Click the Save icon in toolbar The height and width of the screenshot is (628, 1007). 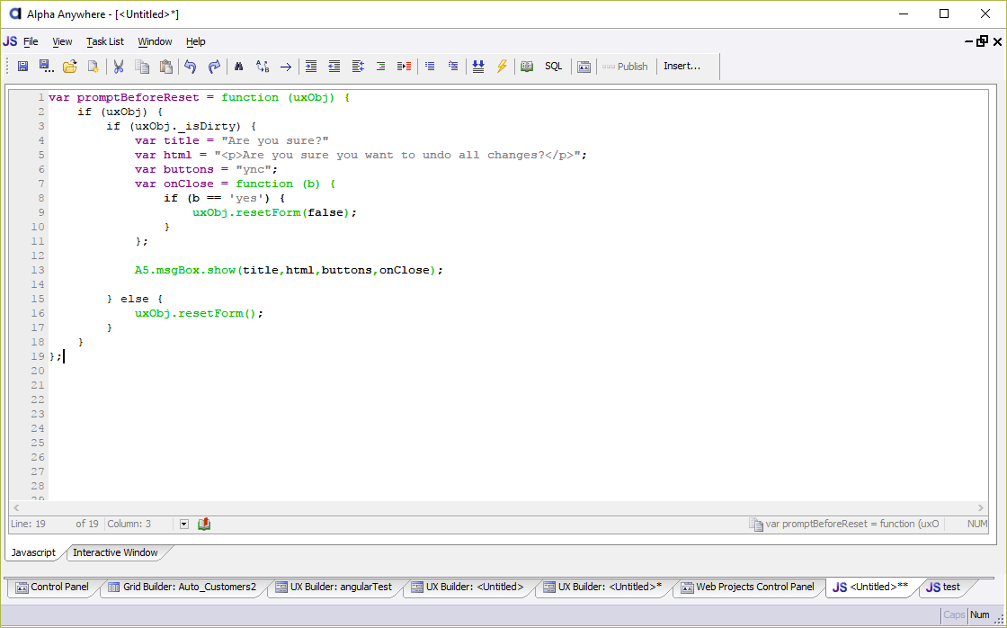(x=22, y=67)
